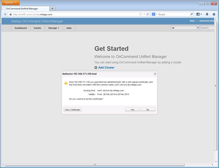Expand the Storage menu
The image size is (219, 168).
tap(53, 28)
